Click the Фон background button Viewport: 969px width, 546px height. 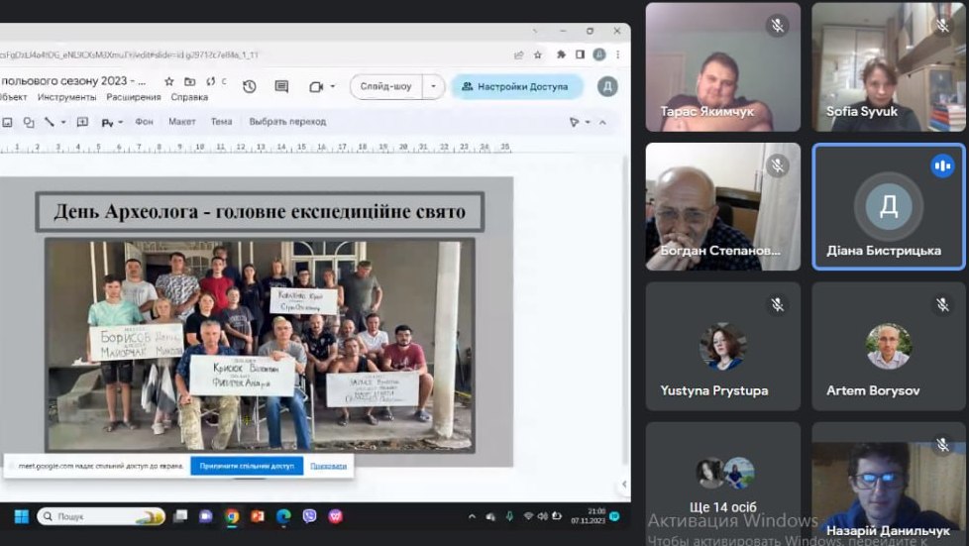click(x=144, y=122)
